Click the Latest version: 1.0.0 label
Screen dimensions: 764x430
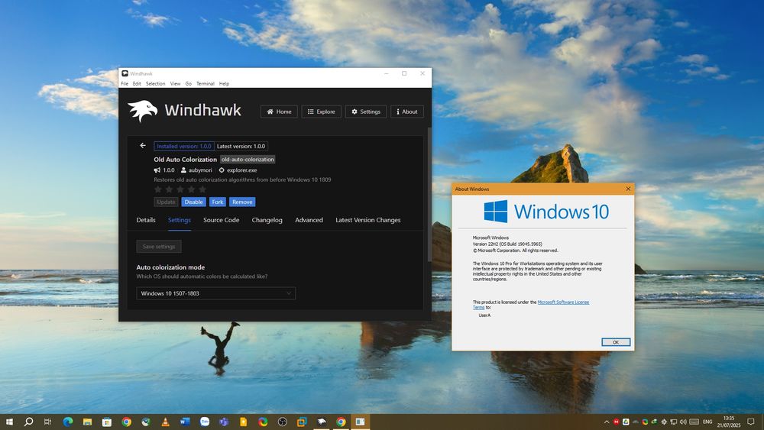(241, 146)
